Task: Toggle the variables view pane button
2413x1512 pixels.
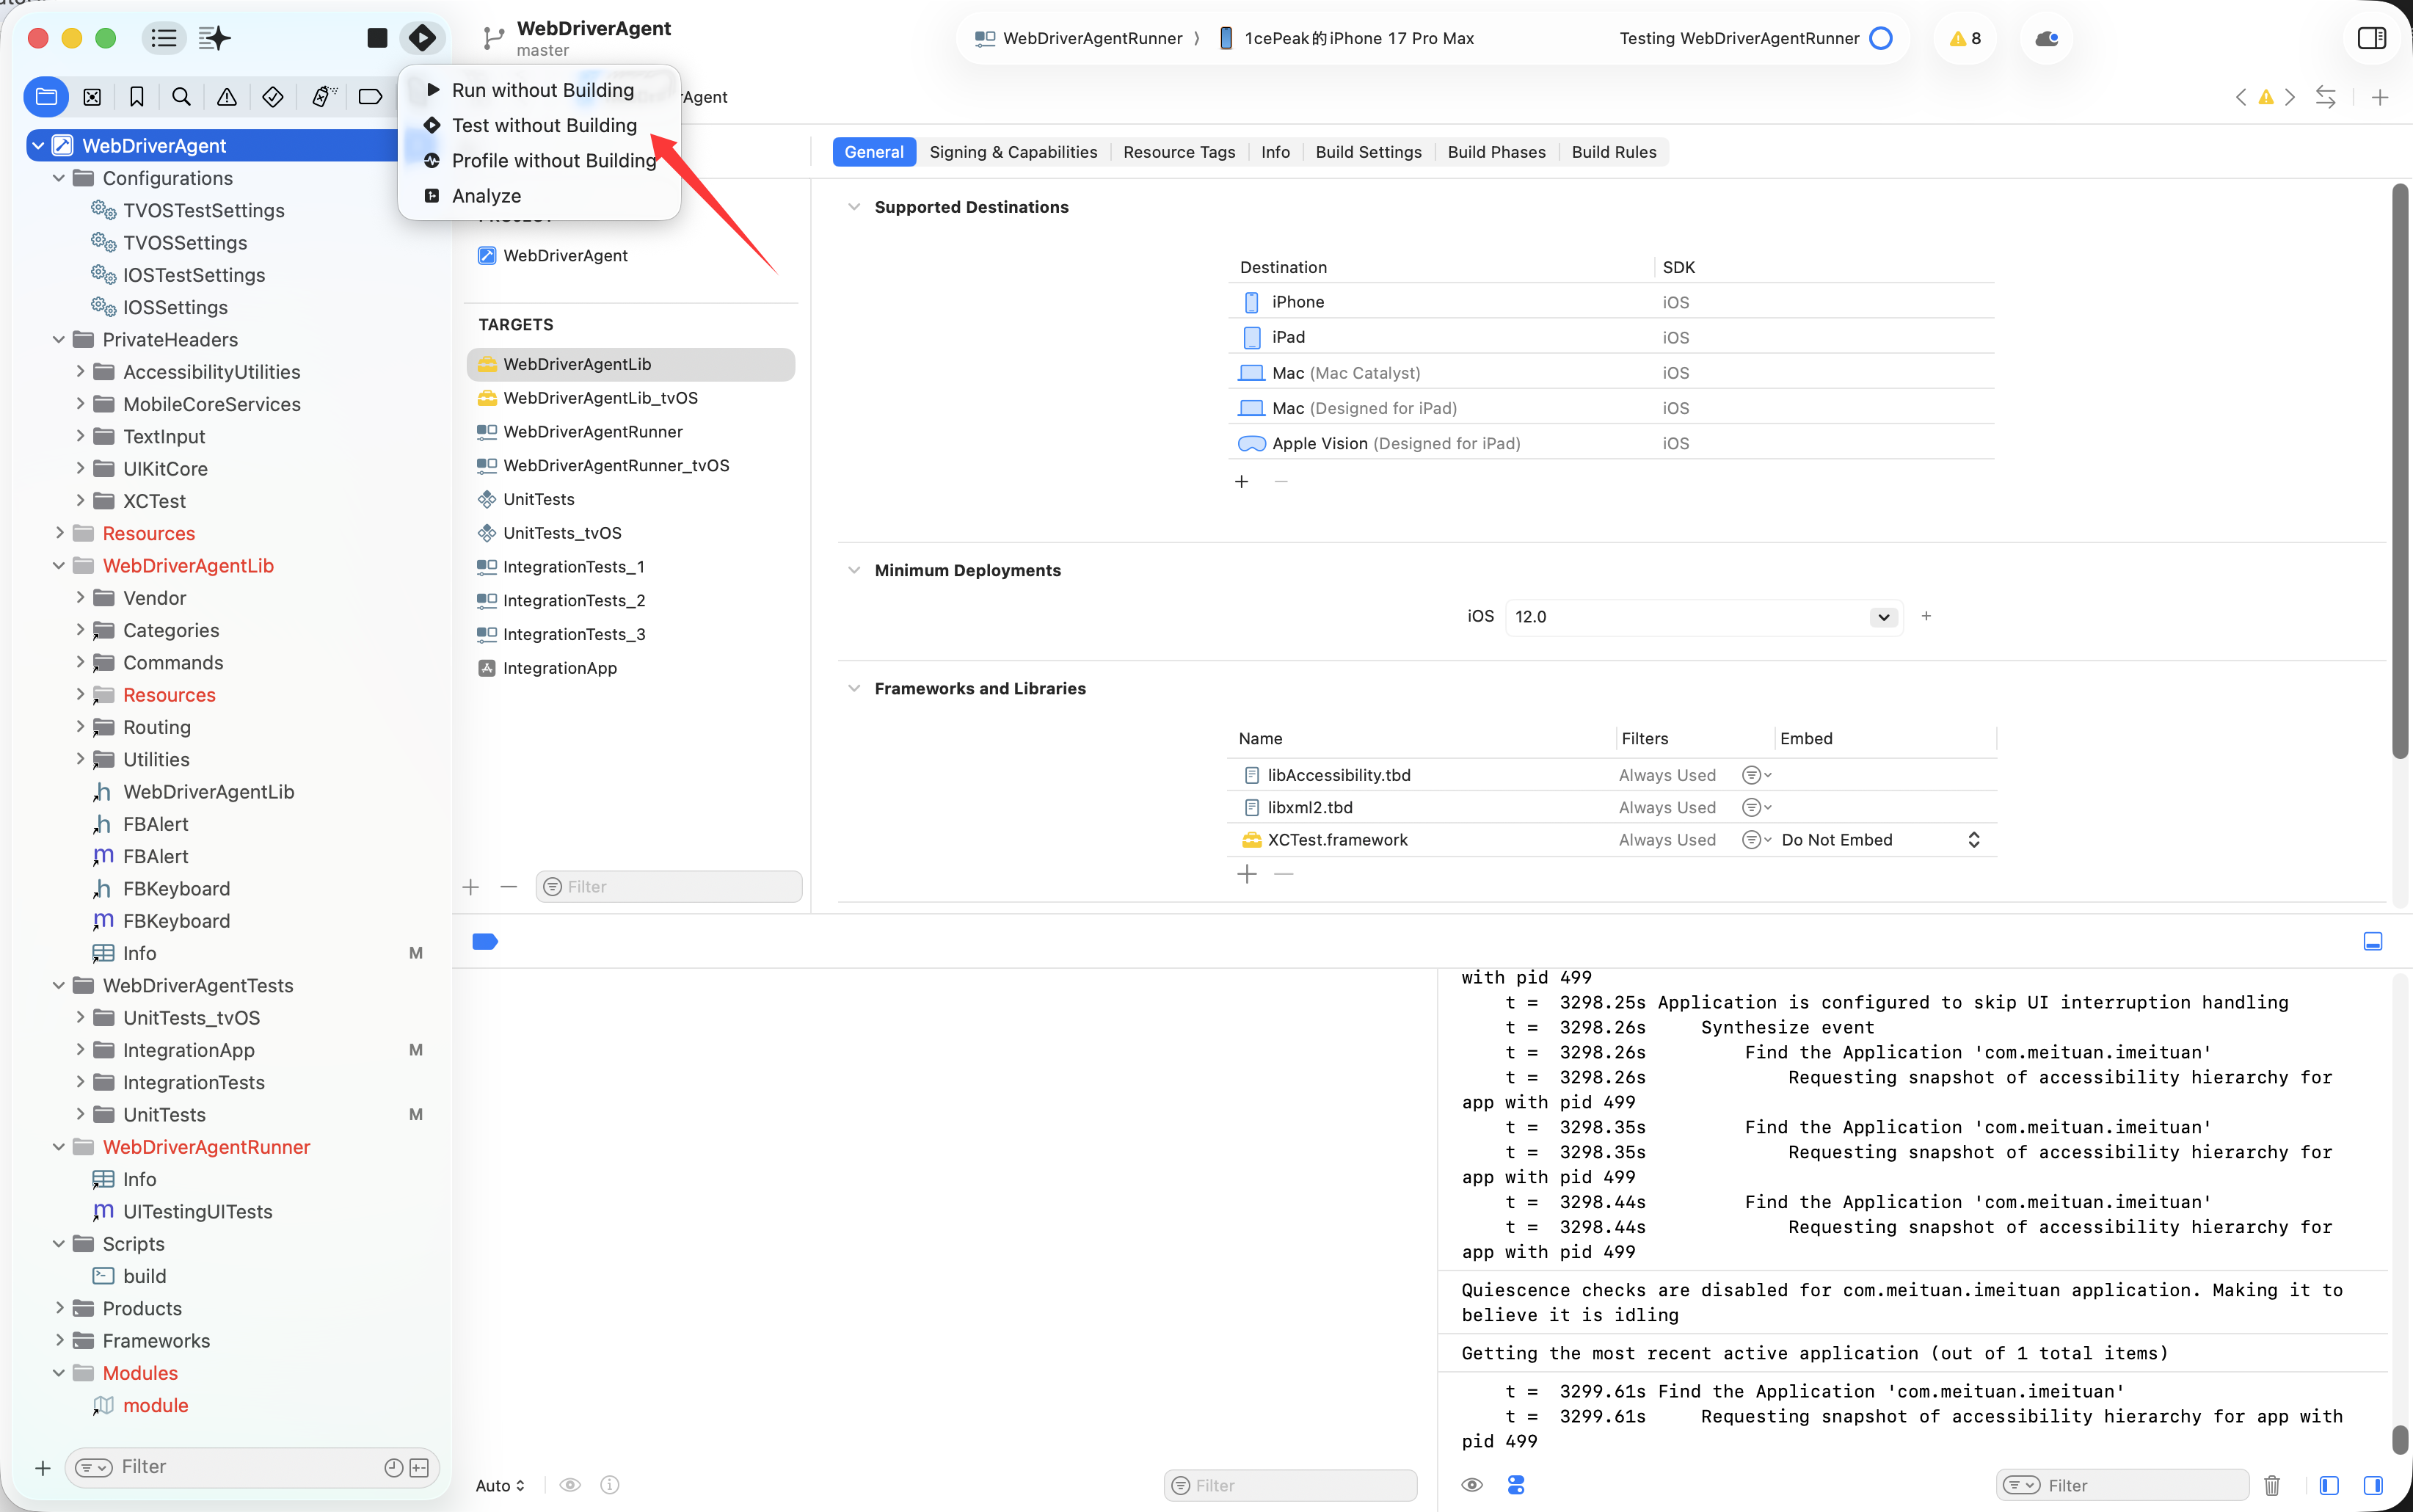Action: click(2329, 1485)
